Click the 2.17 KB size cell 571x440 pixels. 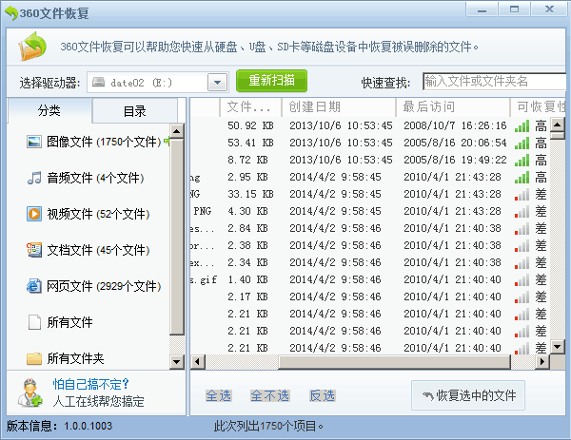pos(247,297)
